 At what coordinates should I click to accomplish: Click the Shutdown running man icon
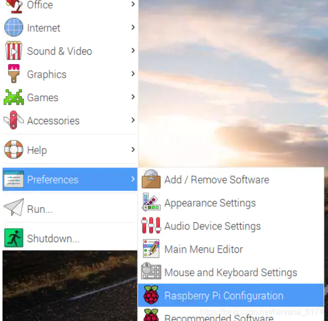pyautogui.click(x=14, y=238)
